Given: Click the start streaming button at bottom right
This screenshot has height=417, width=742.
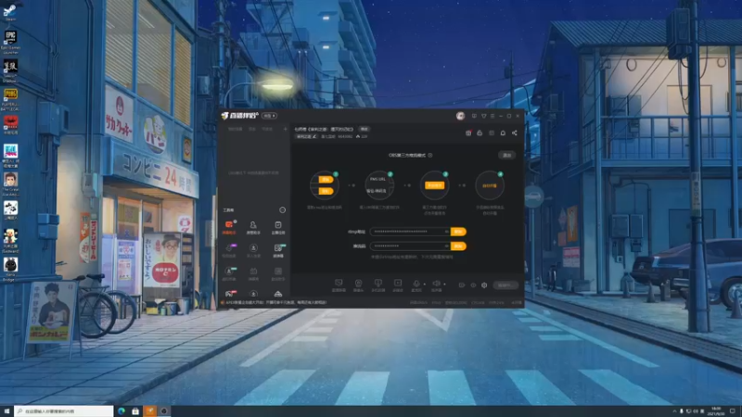Looking at the screenshot, I should point(505,285).
